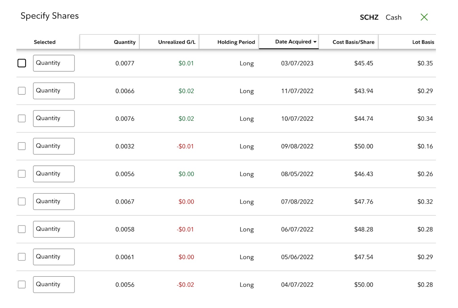Sort by Cost Basis/Share header
Viewport: 458px width, 308px height.
tap(353, 42)
